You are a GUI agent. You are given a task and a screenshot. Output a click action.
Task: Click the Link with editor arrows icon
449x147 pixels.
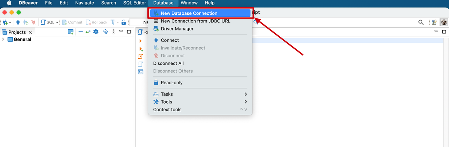coord(88,32)
